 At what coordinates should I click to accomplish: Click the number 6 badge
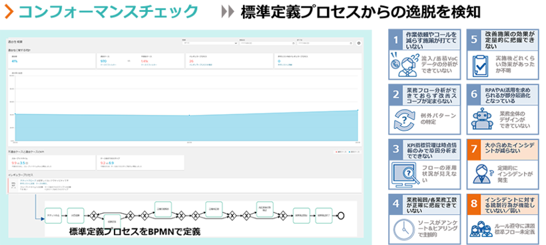click(x=473, y=94)
